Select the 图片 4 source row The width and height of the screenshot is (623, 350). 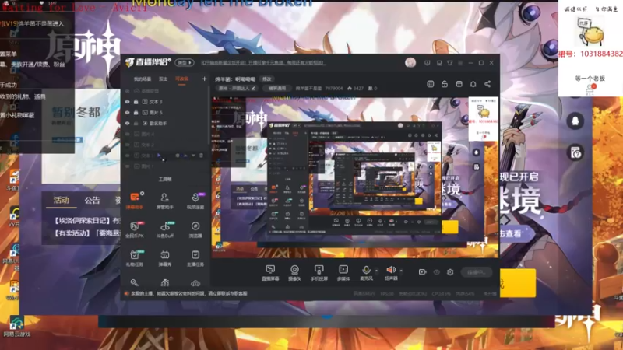coord(164,134)
